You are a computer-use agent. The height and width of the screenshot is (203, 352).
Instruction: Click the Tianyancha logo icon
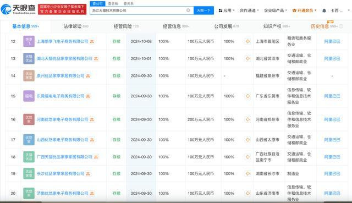[x=6, y=9]
